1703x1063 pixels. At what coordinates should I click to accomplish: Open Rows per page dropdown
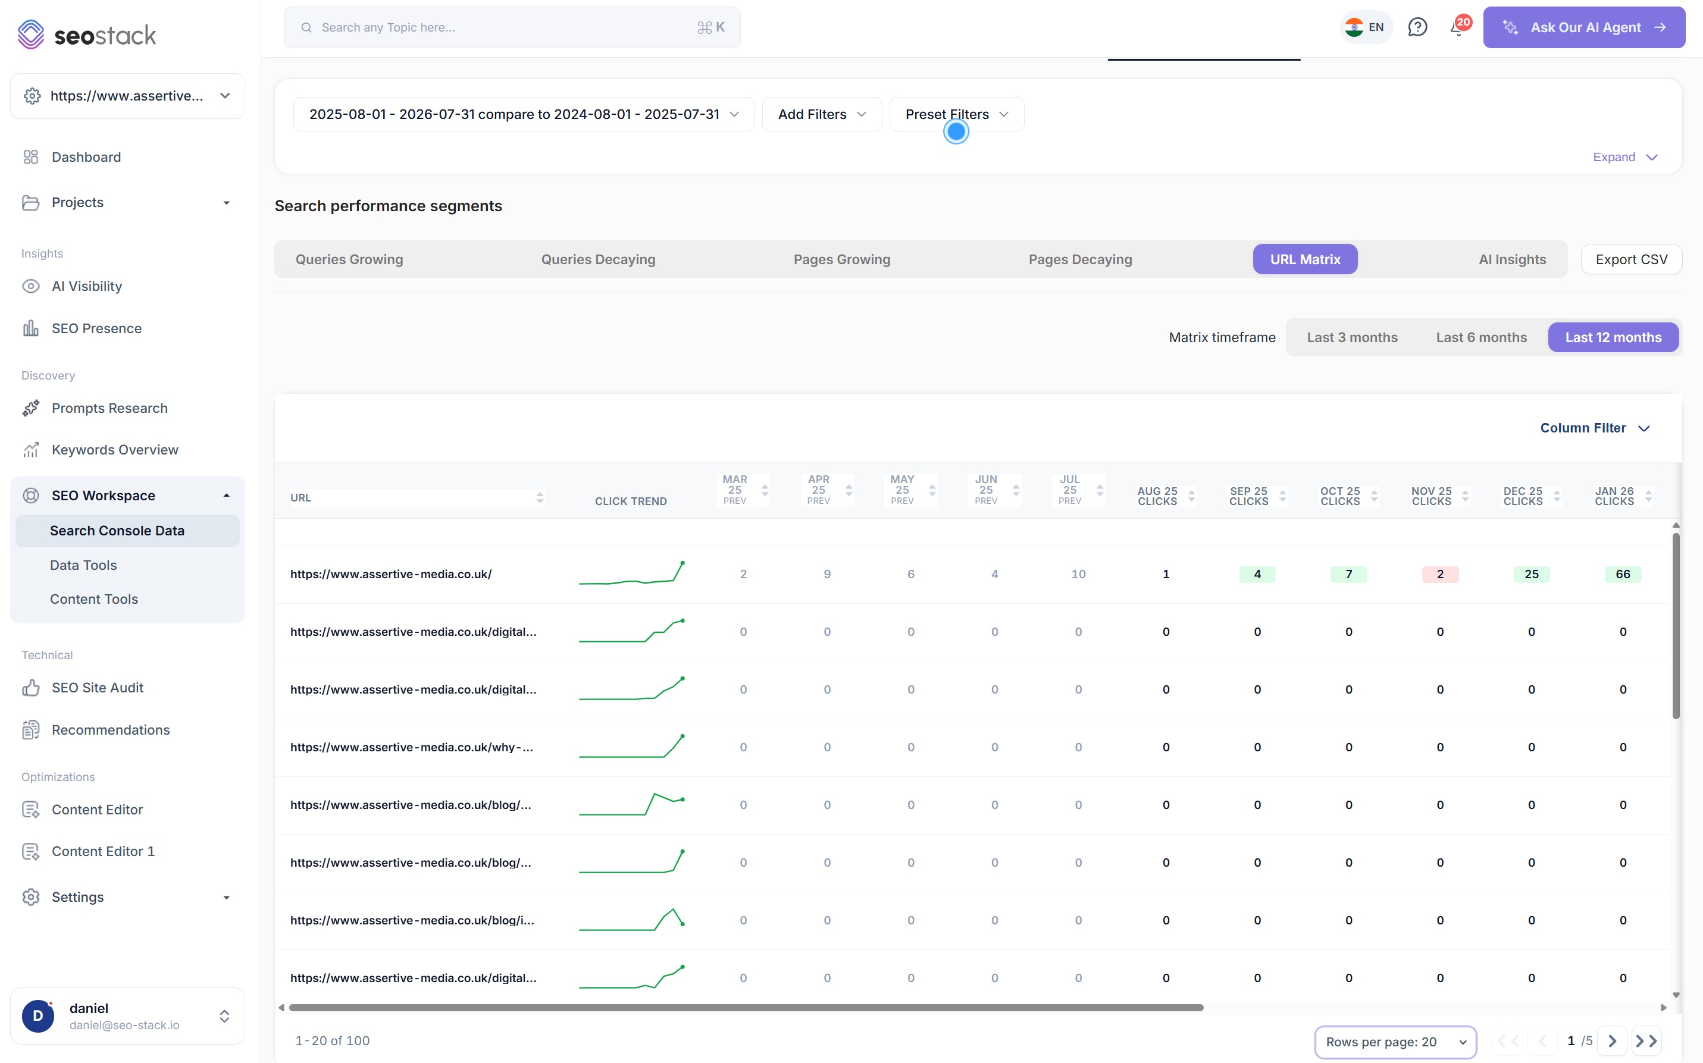pyautogui.click(x=1395, y=1042)
